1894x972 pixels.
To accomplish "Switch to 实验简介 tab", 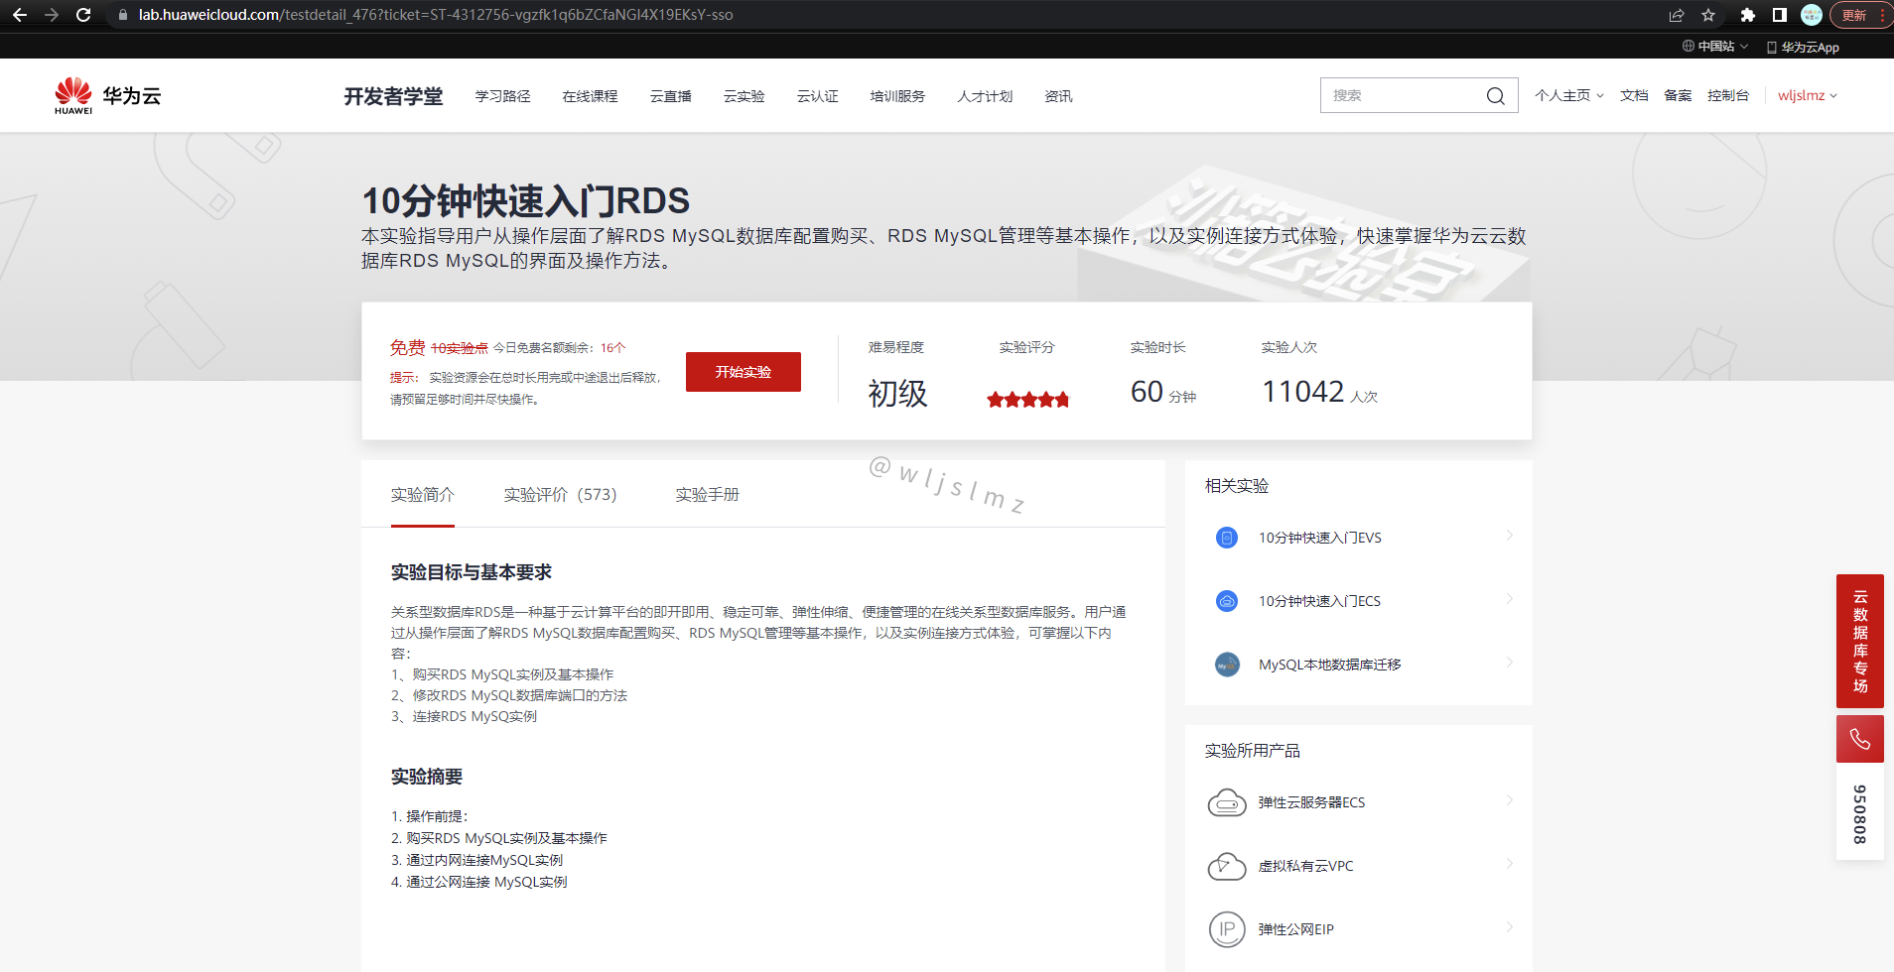I will point(422,495).
